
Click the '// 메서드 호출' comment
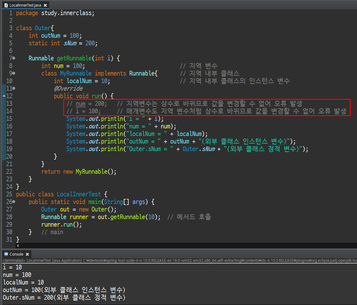click(x=189, y=217)
